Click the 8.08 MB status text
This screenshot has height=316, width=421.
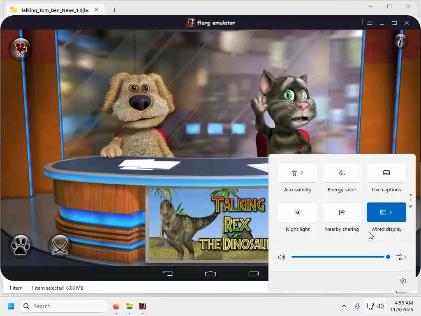click(x=75, y=288)
